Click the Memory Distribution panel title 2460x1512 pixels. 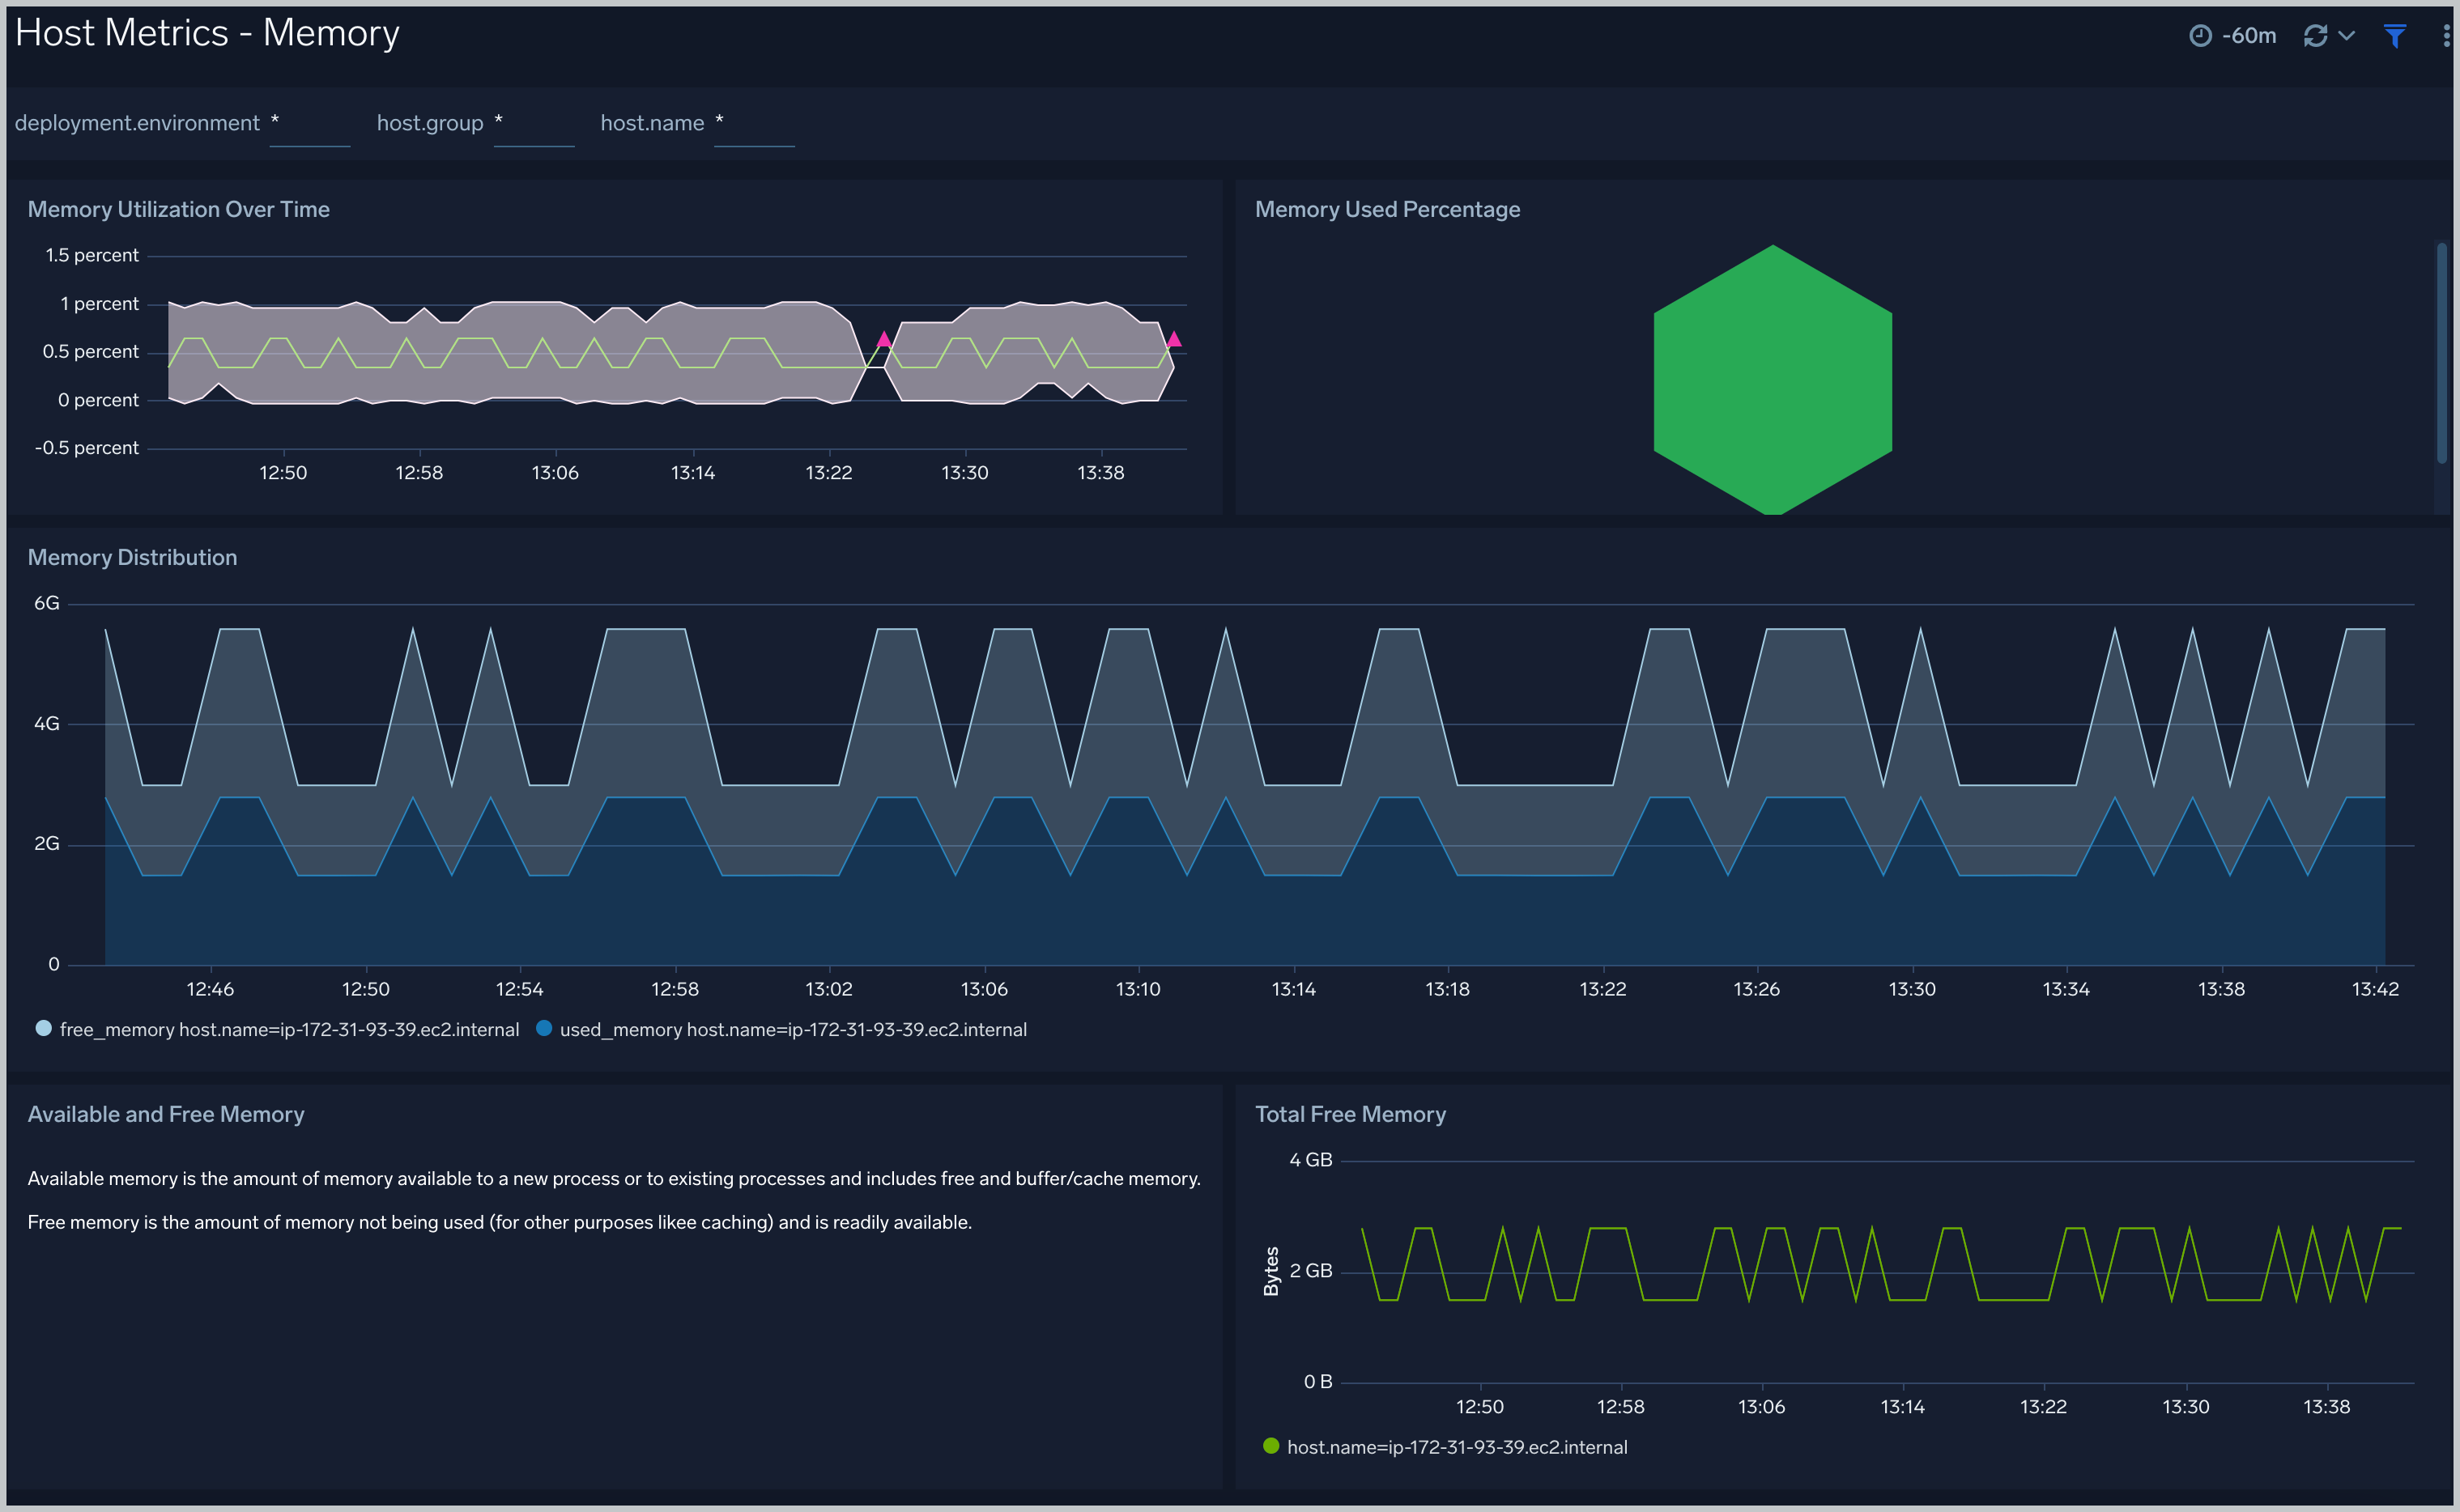[132, 557]
